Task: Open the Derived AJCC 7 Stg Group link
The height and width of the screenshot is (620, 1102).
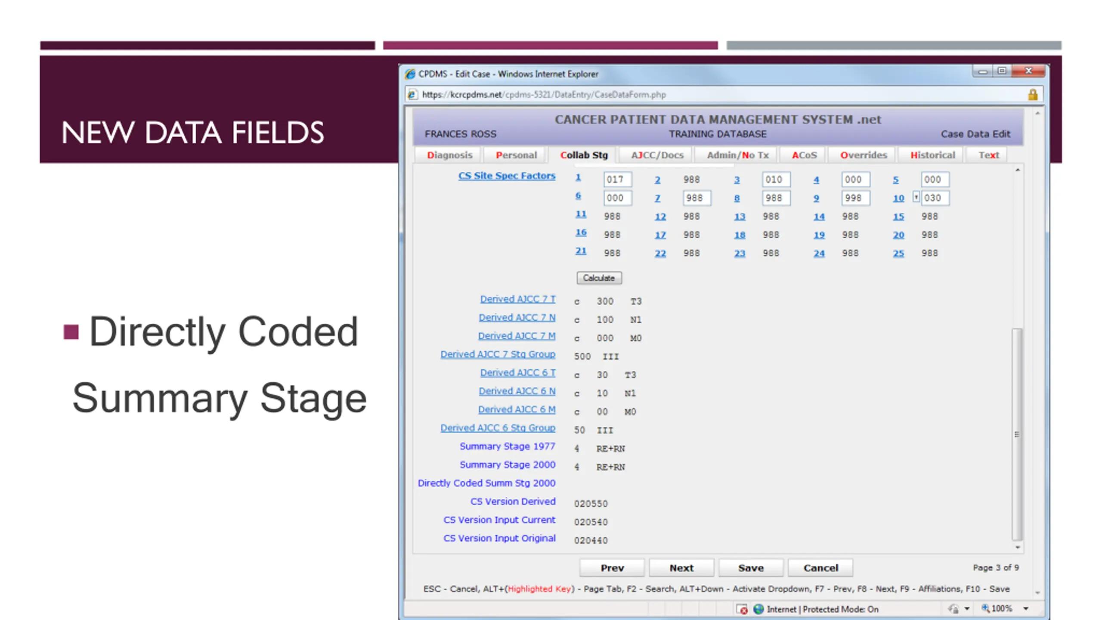Action: (x=498, y=354)
